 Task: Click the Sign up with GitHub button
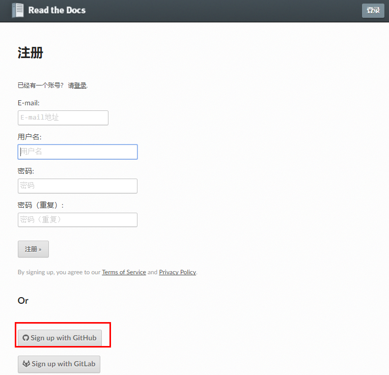point(60,338)
